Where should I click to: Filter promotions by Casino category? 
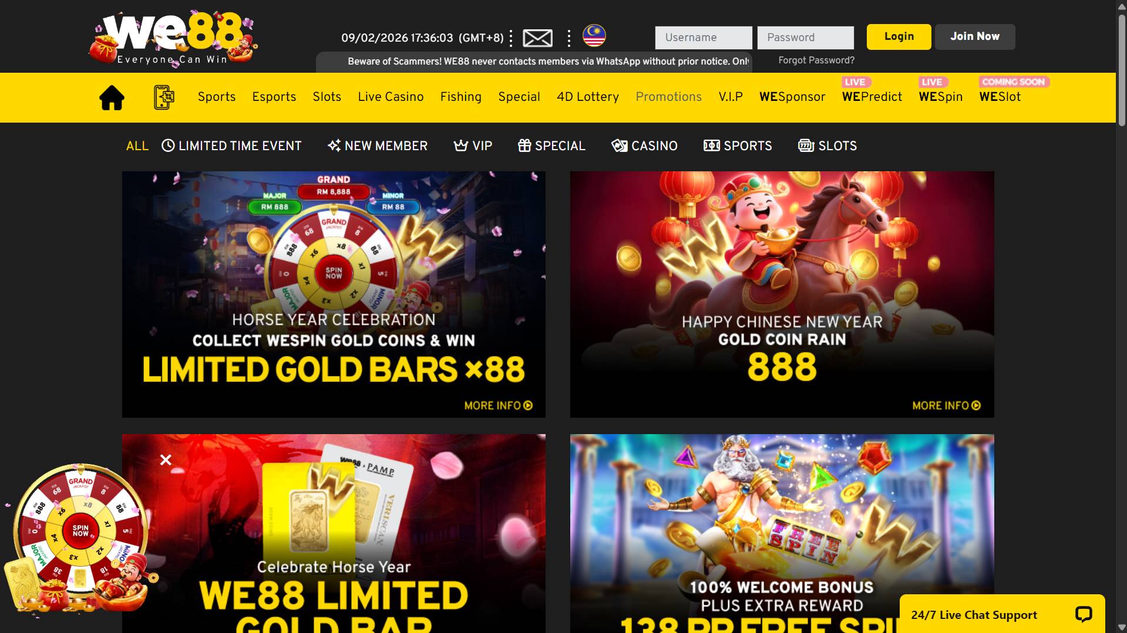644,145
